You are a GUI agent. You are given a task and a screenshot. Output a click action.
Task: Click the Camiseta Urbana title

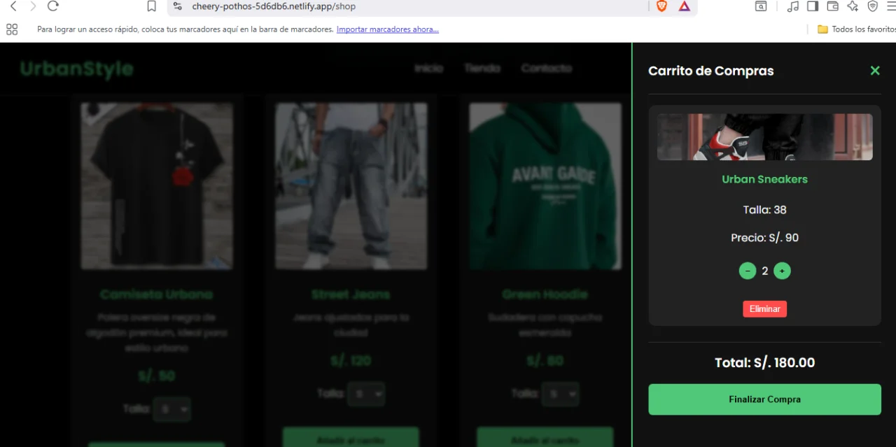point(157,295)
